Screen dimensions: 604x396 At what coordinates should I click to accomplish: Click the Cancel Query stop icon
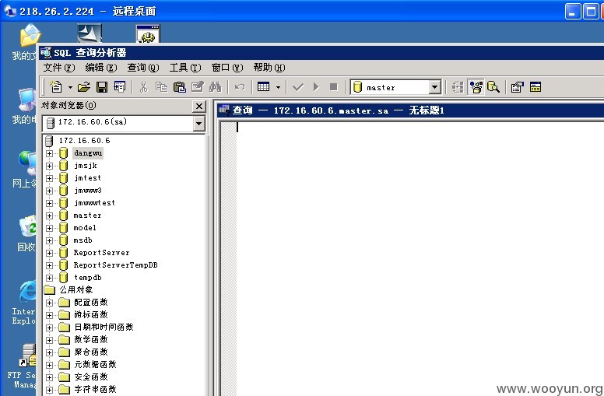[x=334, y=87]
